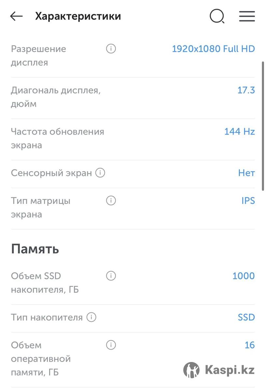Tap the back arrow icon

click(x=16, y=16)
